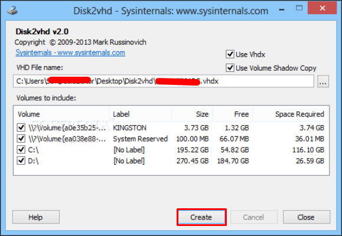Select the Volume{ea038e88 volume path
This screenshot has height=236, width=342.
pyautogui.click(x=67, y=139)
